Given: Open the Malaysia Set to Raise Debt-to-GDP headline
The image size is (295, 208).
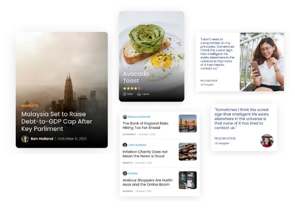Looking at the screenshot, I should click(x=57, y=121).
